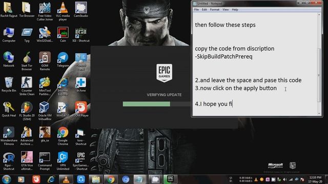Screen dimensions: 328x184
Task: Open Notepad Help menu
Action: click(235, 10)
